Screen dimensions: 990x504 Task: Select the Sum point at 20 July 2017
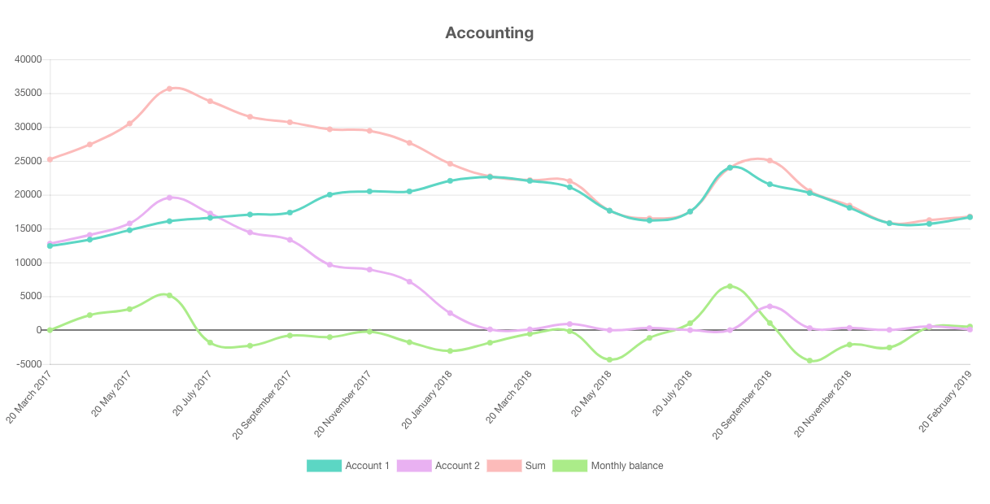click(210, 102)
